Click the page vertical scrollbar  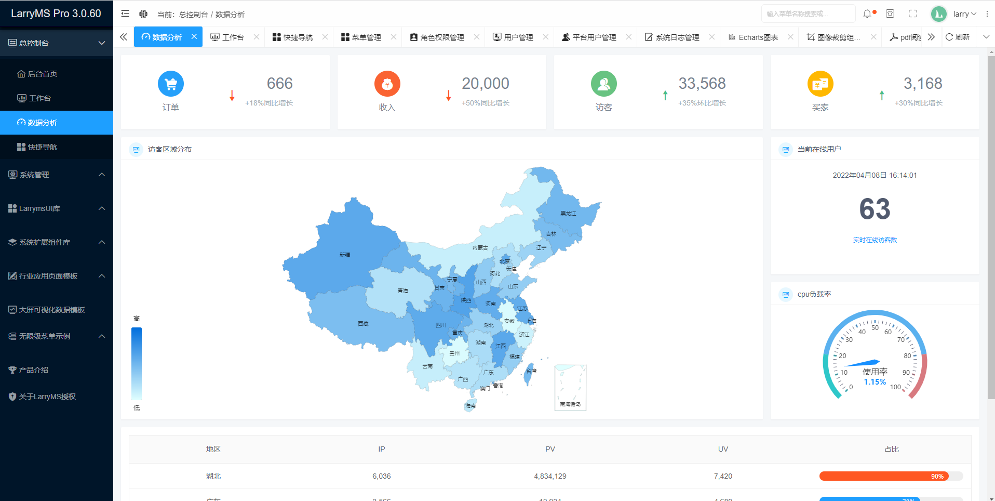[991, 228]
